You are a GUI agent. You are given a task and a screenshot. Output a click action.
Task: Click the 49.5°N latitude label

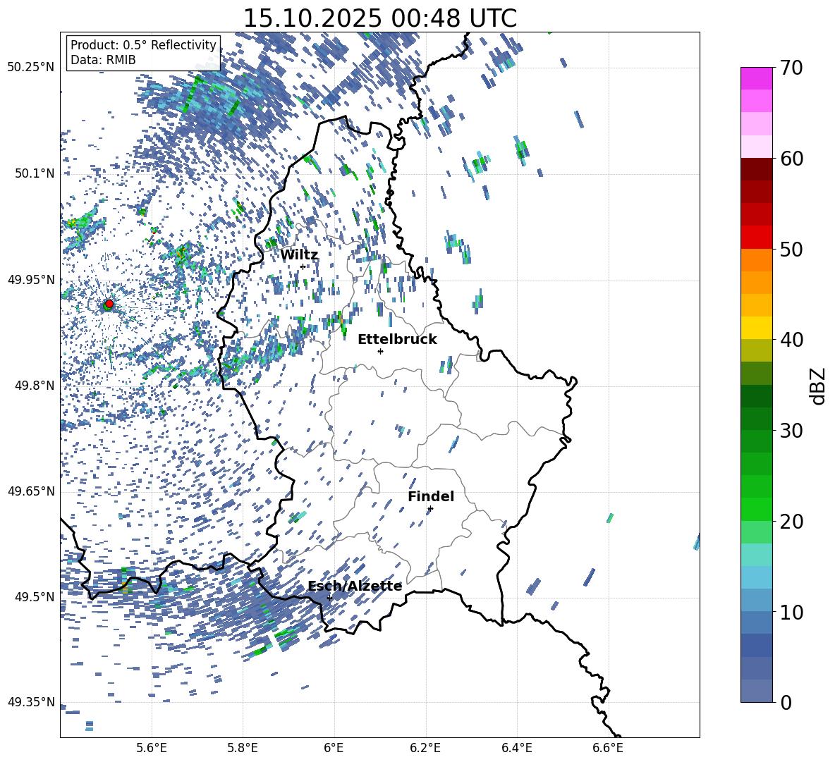pyautogui.click(x=35, y=596)
